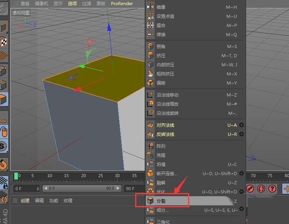Select 设置点值 menu entry

tap(195, 16)
